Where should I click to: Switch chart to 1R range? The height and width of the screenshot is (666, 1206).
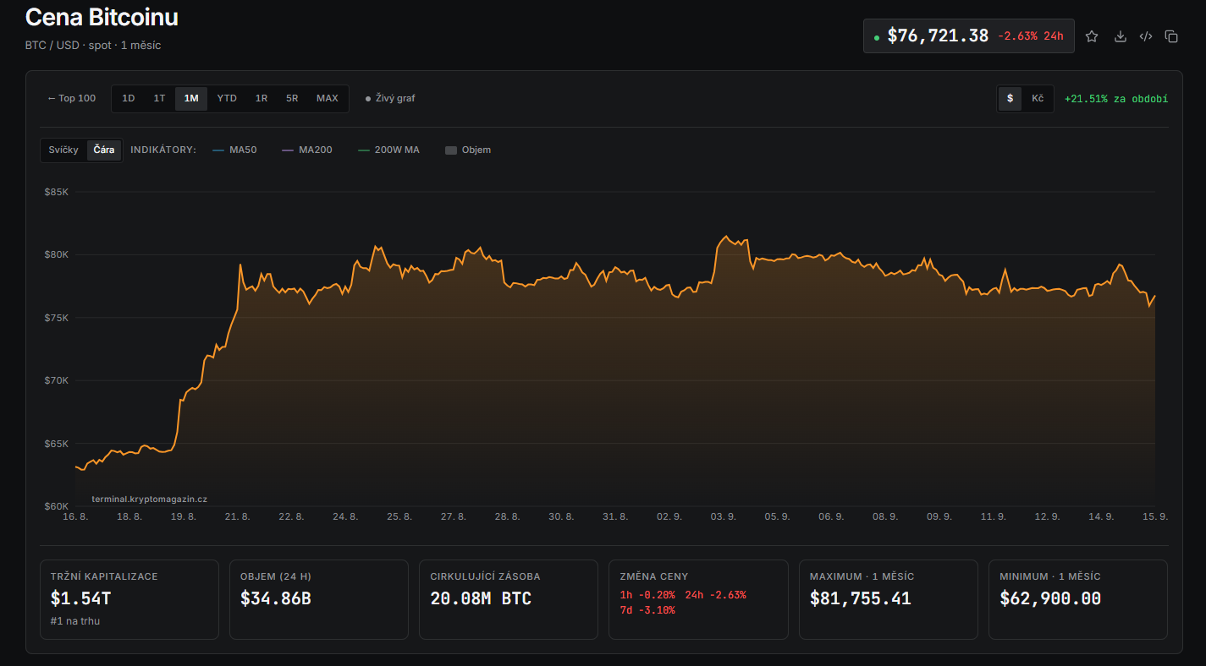(x=262, y=98)
